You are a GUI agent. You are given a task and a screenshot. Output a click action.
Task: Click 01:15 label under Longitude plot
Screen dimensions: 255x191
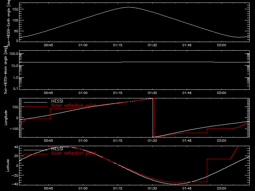tap(118, 141)
